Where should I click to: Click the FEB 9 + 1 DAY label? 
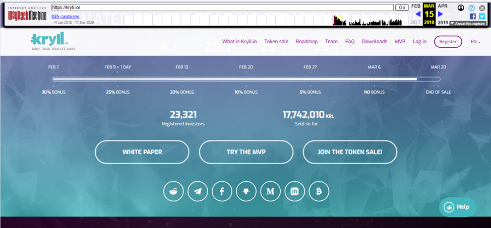pyautogui.click(x=118, y=67)
